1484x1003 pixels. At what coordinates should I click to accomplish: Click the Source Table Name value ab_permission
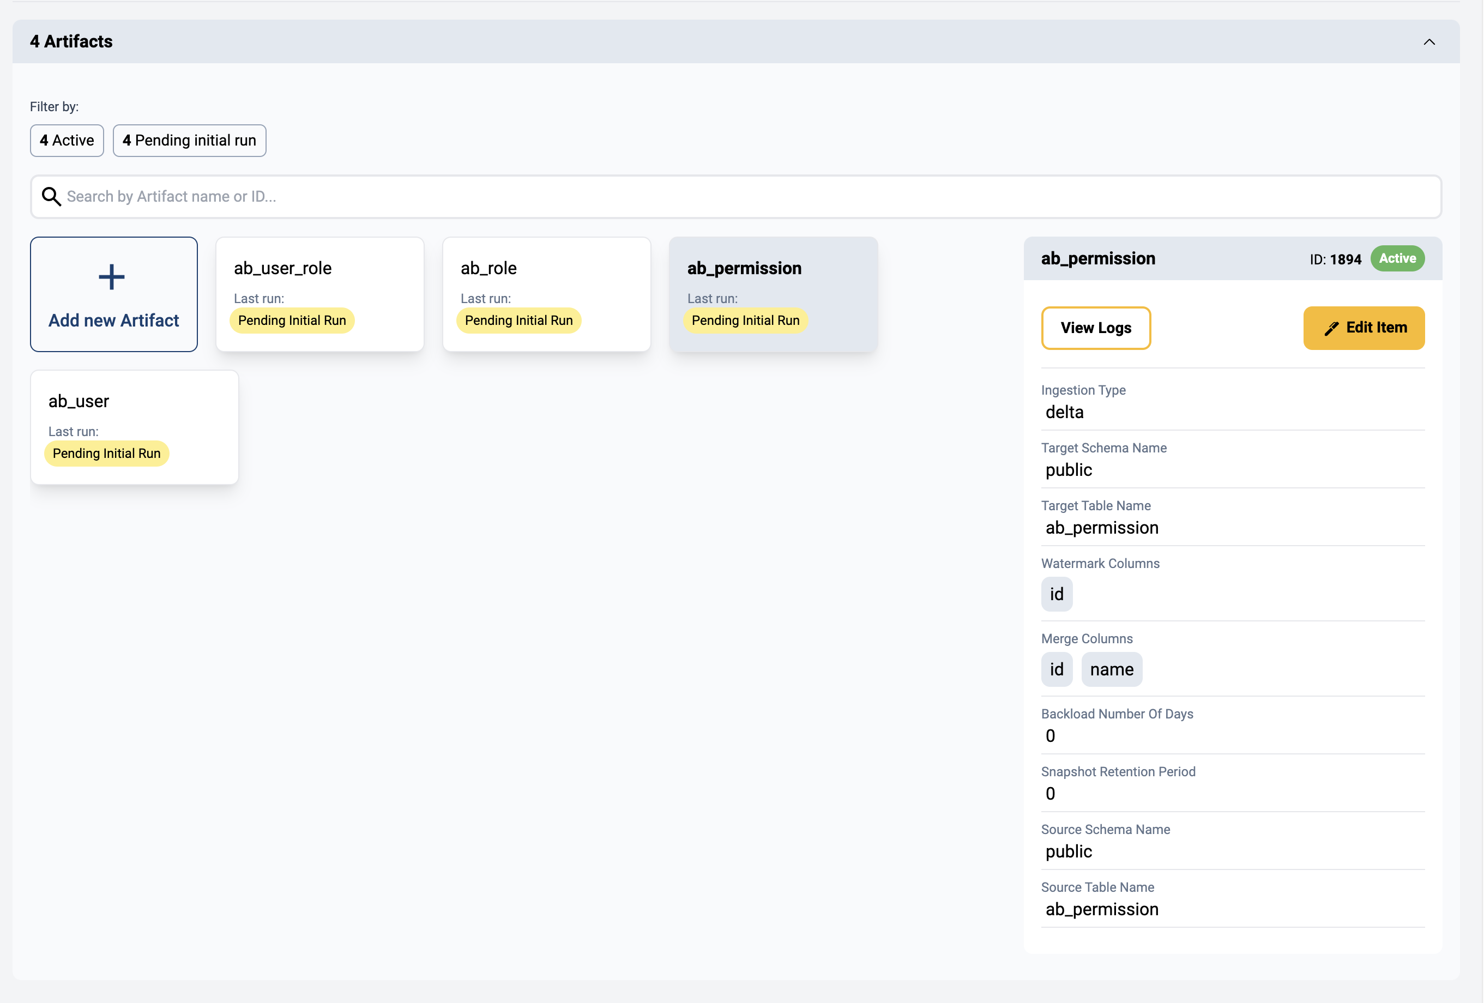pyautogui.click(x=1101, y=910)
